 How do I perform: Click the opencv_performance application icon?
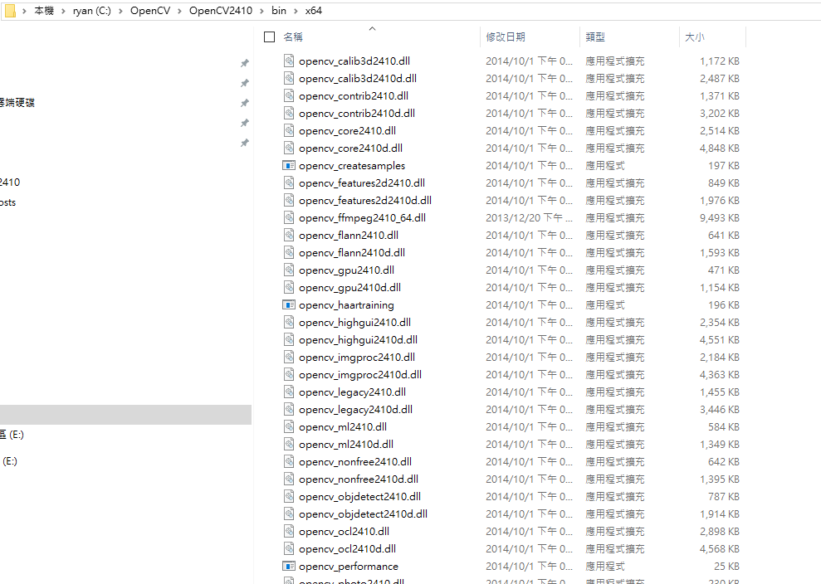(x=289, y=567)
